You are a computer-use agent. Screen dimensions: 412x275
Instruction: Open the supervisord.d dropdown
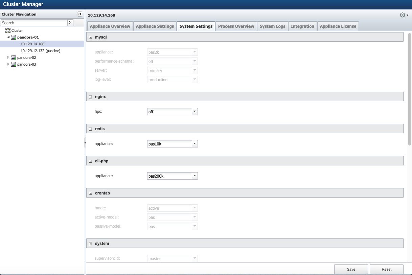click(x=194, y=258)
